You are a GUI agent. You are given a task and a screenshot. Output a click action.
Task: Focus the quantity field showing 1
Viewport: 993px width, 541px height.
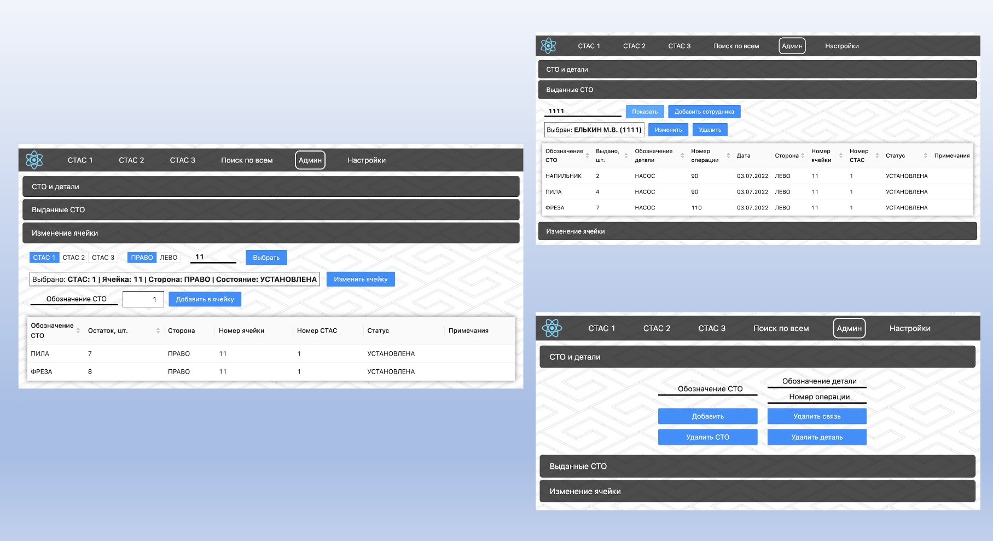coord(143,299)
